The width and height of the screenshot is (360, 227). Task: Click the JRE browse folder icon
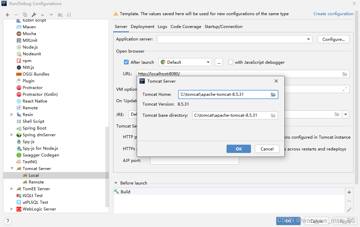point(337,114)
